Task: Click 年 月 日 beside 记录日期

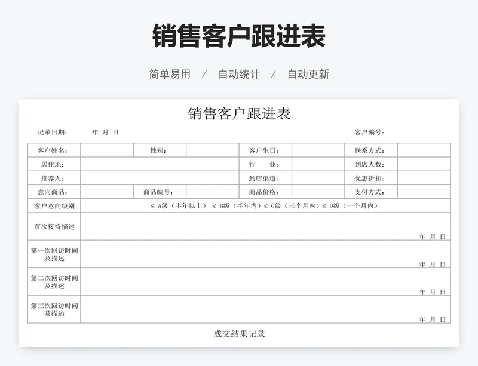Action: 105,132
